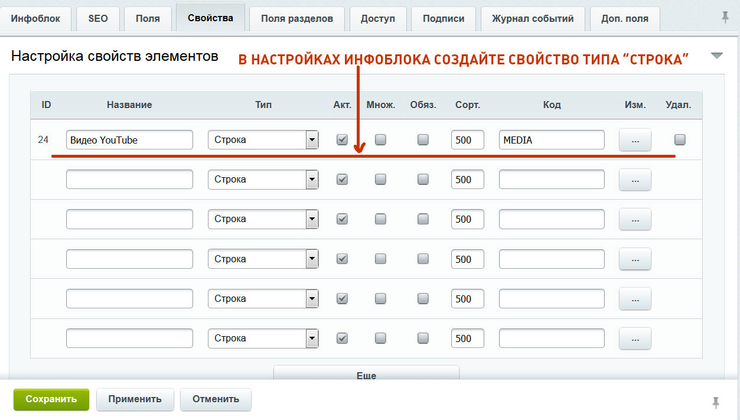Open the Журнал событий tab
This screenshot has height=420, width=740.
[533, 18]
